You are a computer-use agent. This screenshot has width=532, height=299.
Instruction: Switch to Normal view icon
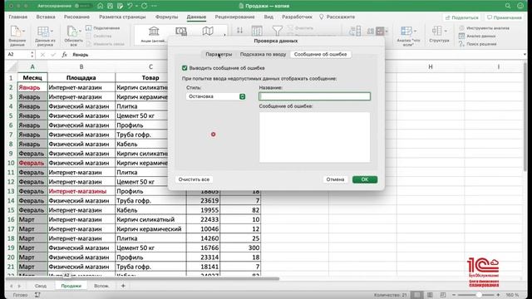416,295
